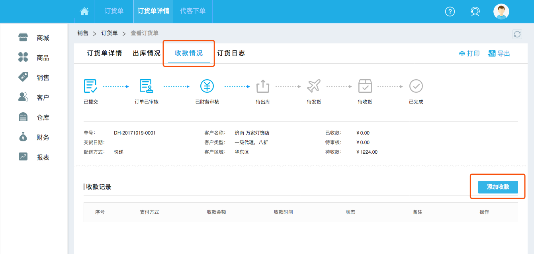Click the 导出 export link
The image size is (534, 254).
(x=499, y=54)
